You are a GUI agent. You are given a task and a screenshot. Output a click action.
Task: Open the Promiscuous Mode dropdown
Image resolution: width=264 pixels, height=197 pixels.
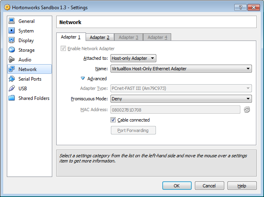(181, 99)
